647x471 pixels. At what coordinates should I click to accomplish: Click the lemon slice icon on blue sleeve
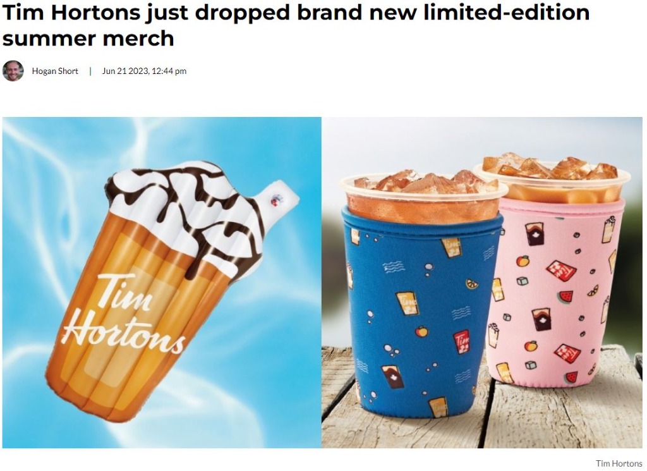pos(472,284)
